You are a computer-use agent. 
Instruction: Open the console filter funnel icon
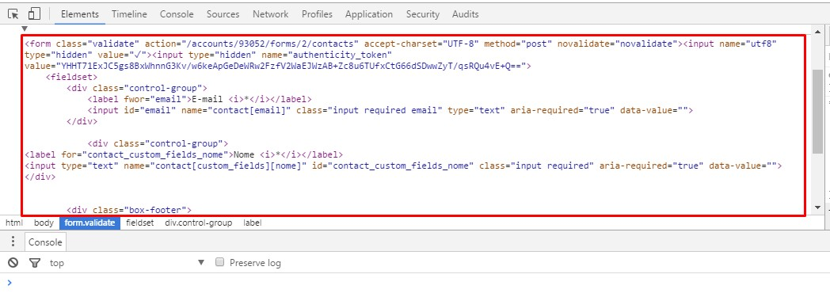tap(34, 263)
